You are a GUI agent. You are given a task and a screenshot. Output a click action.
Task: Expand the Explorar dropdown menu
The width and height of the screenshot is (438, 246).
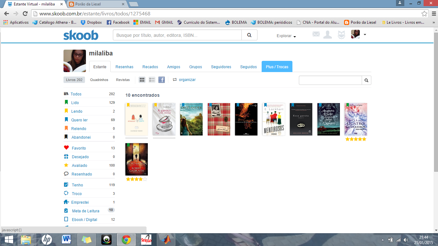[x=286, y=36]
